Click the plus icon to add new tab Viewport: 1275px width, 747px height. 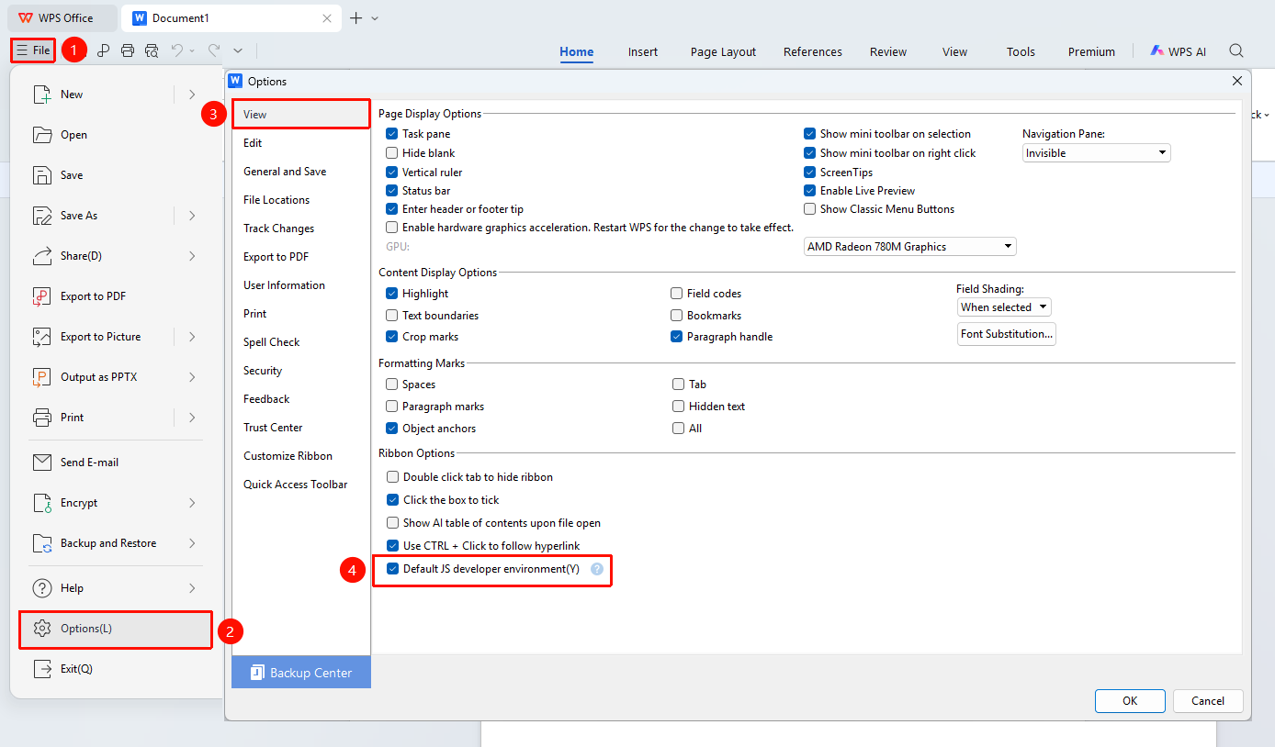tap(356, 17)
